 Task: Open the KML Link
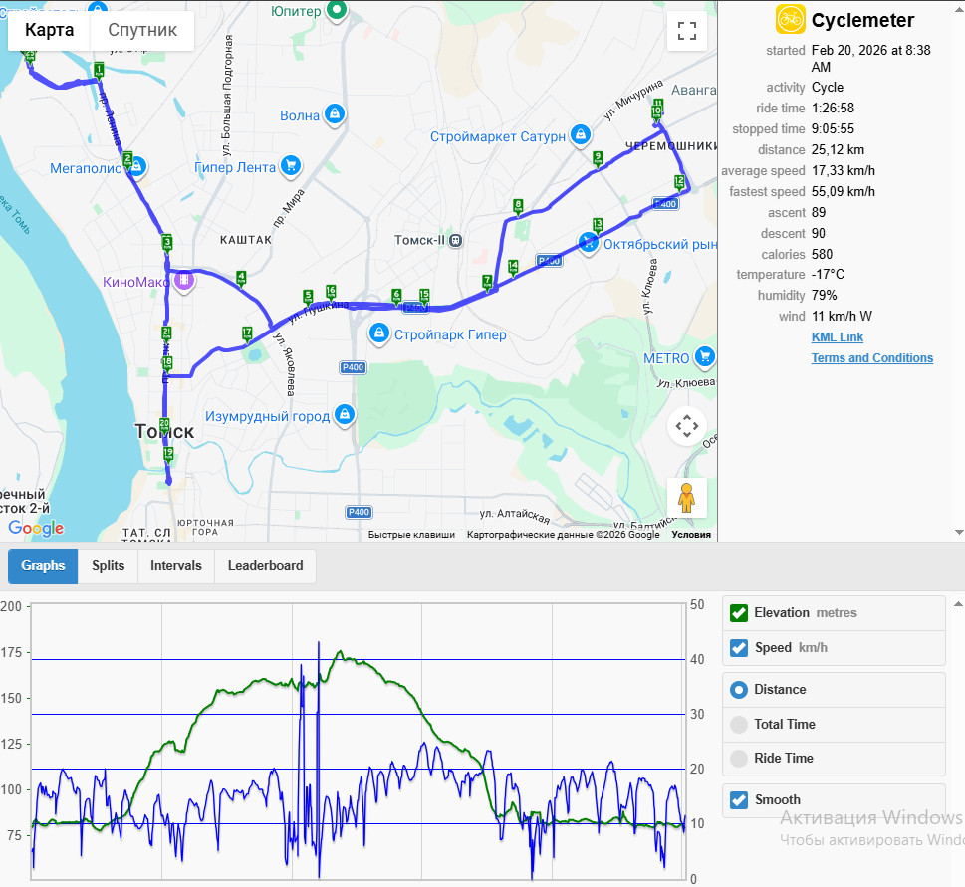(x=837, y=337)
